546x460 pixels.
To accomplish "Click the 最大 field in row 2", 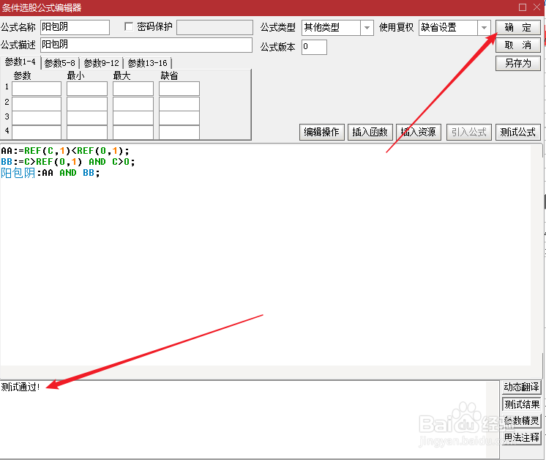I will click(x=133, y=103).
